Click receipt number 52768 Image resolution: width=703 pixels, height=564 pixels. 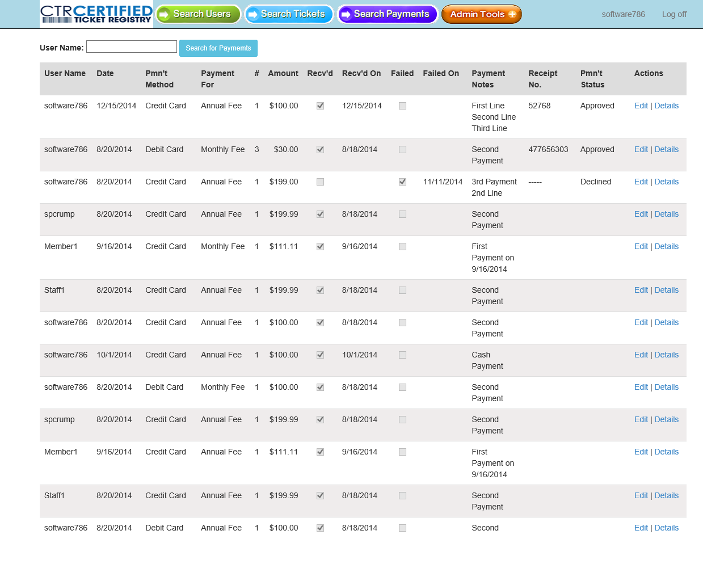click(x=540, y=106)
